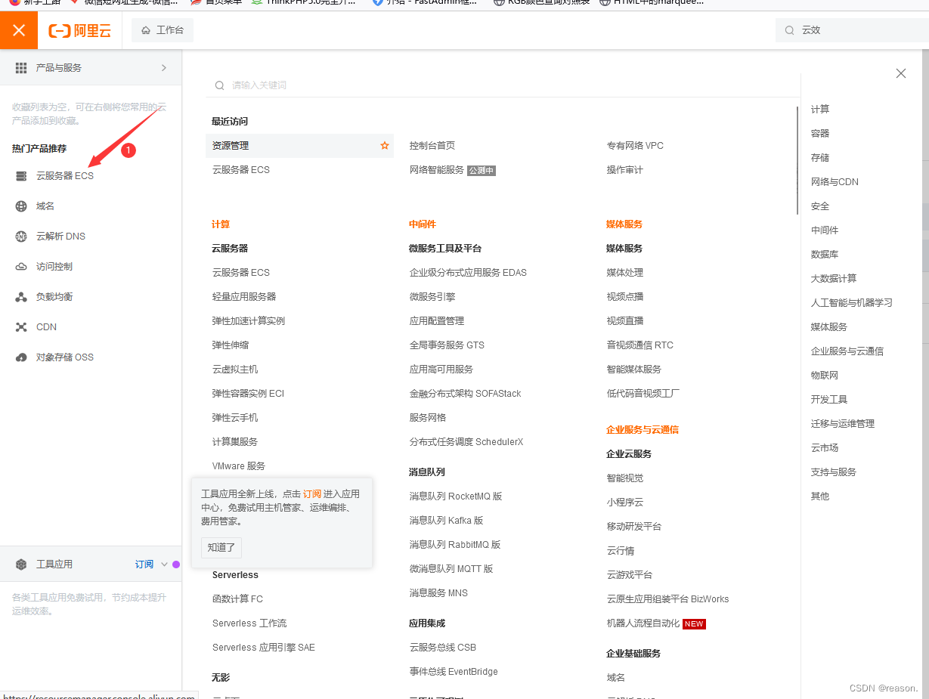The width and height of the screenshot is (929, 699).
Task: Click the magnifier icon in keyword search
Action: (x=219, y=85)
